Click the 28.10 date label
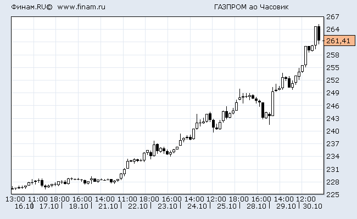The width and height of the screenshot is (357, 219). click(x=256, y=206)
